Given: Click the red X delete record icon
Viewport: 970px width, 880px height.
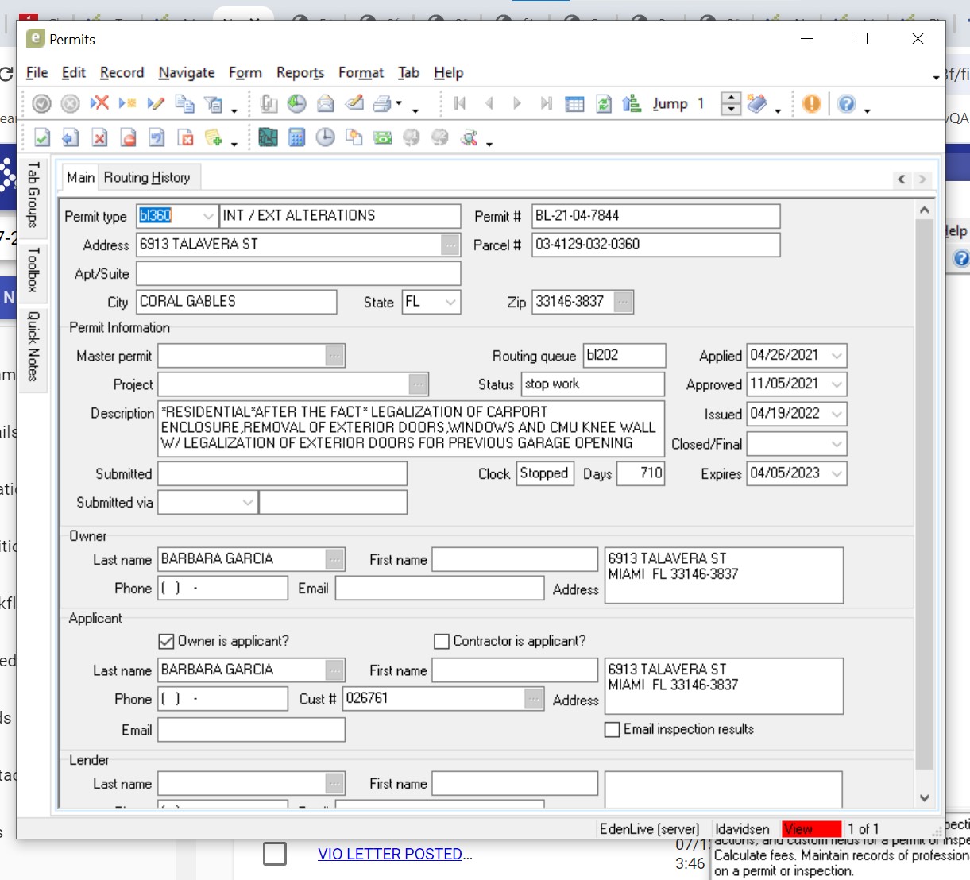Looking at the screenshot, I should pos(99,103).
